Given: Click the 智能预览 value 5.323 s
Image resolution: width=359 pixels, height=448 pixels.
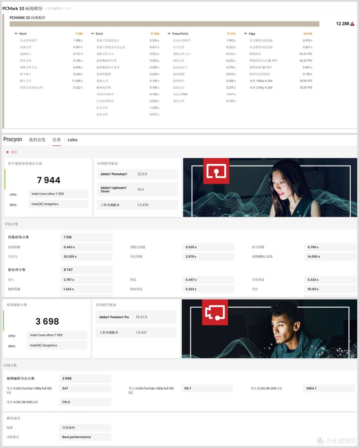Looking at the screenshot, I should pyautogui.click(x=208, y=289).
